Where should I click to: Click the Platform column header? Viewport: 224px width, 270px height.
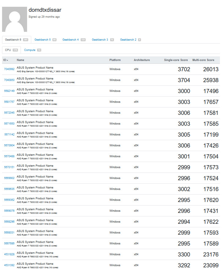pos(115,60)
